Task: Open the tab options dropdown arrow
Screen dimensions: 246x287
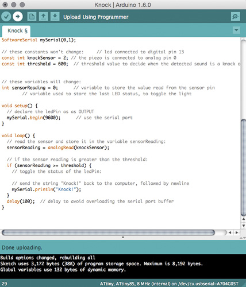Action: point(236,30)
